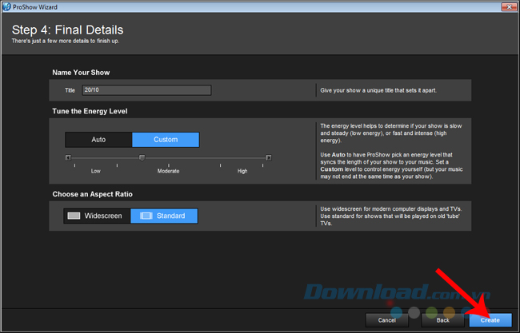Switch energy level to Auto
The image size is (520, 333).
(x=98, y=140)
